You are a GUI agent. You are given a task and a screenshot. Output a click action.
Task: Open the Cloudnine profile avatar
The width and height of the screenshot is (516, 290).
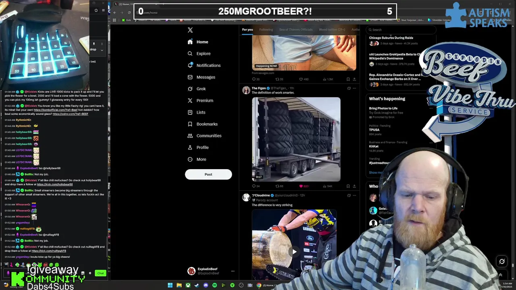tap(246, 197)
